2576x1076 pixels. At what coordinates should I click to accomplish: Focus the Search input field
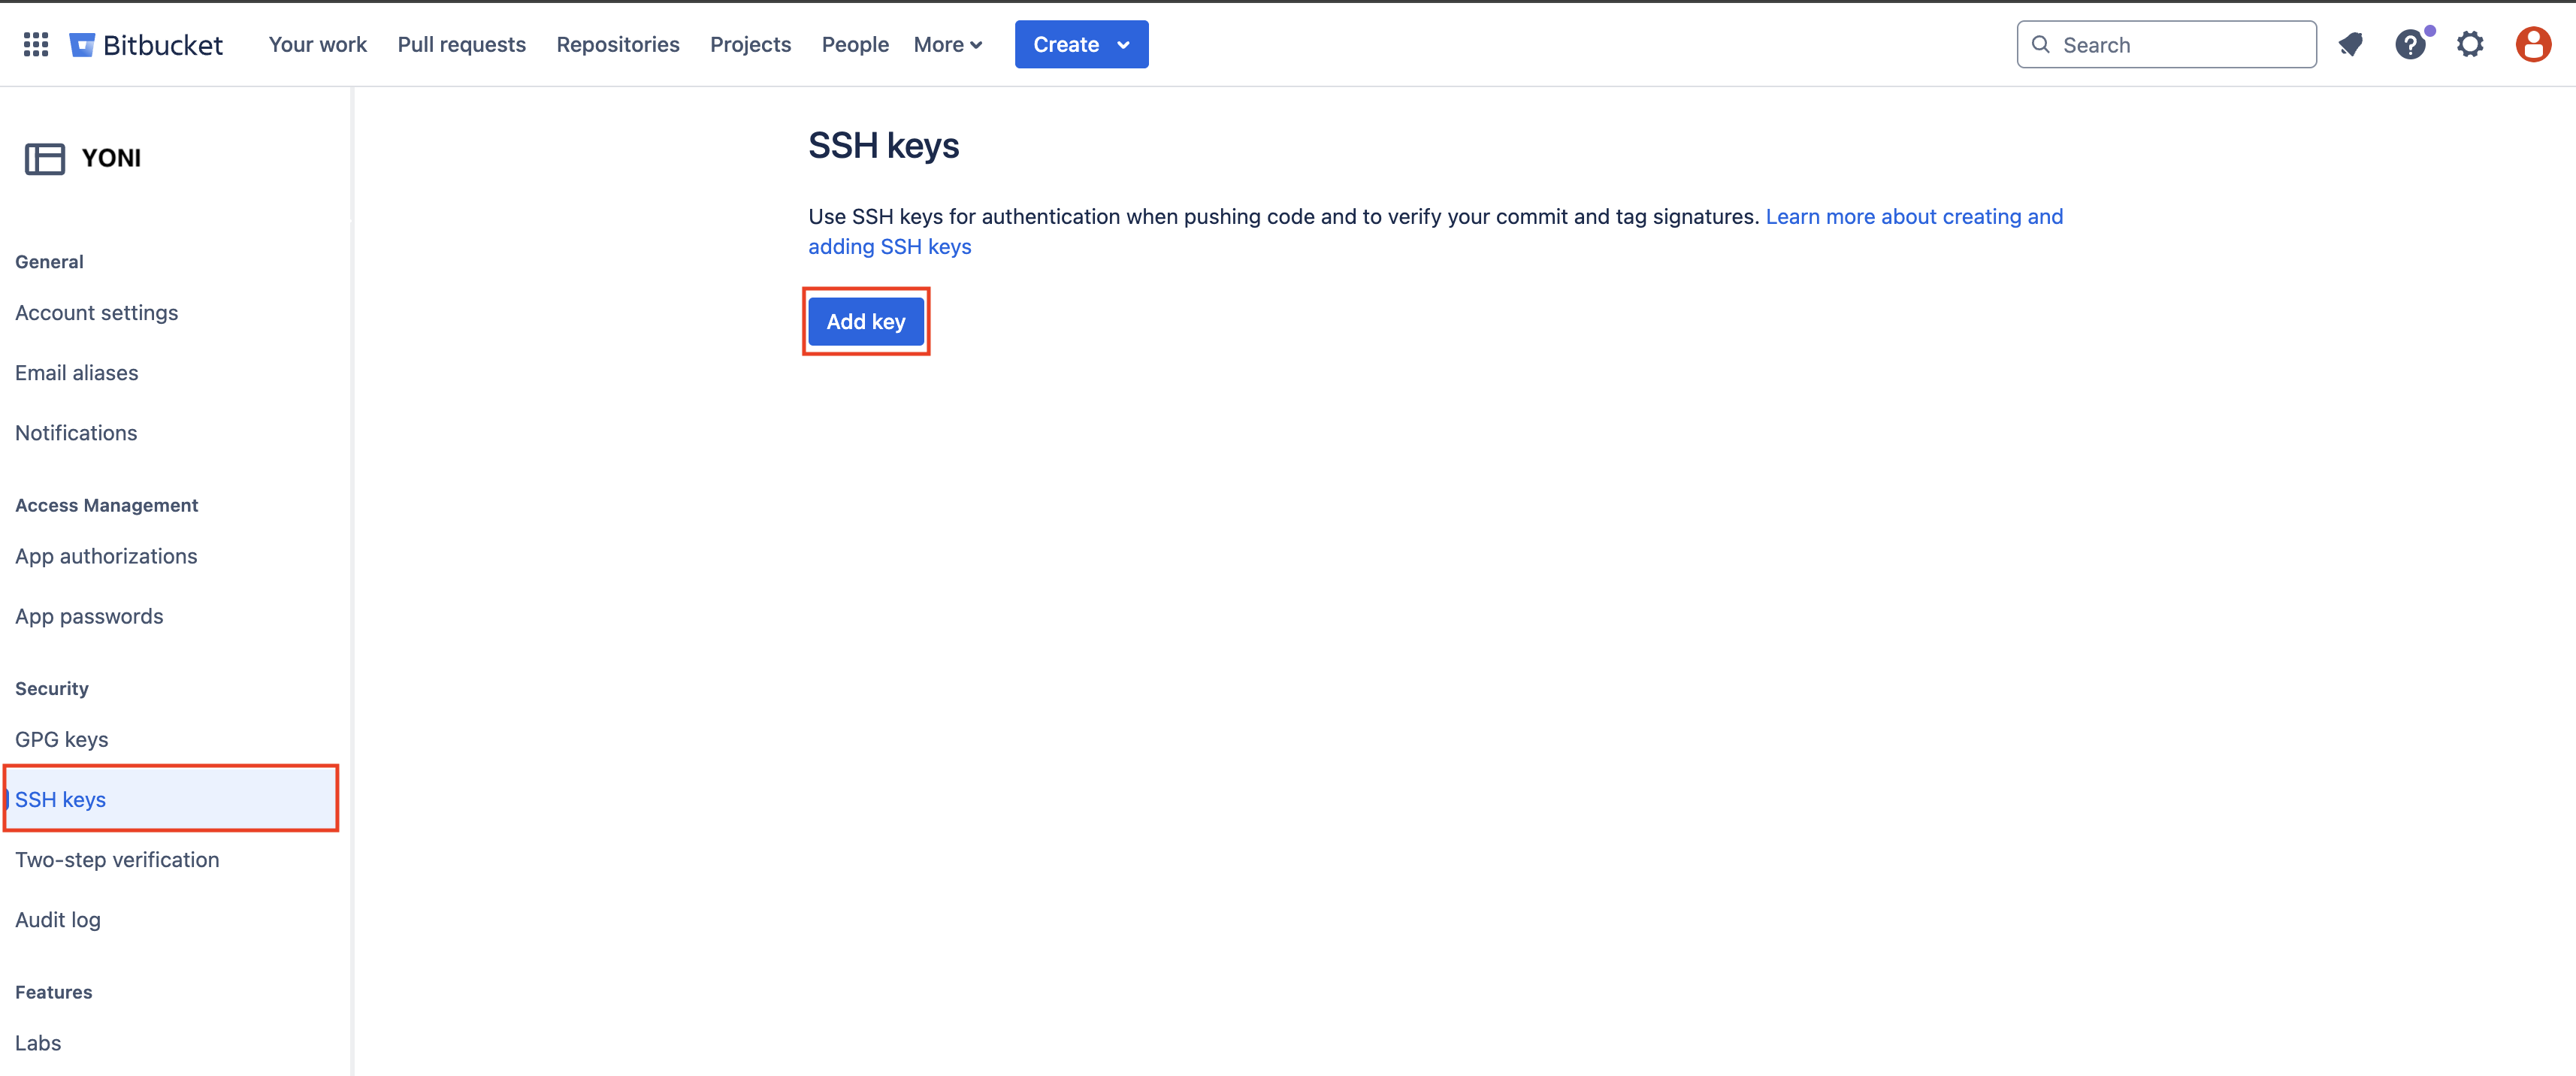point(2180,44)
